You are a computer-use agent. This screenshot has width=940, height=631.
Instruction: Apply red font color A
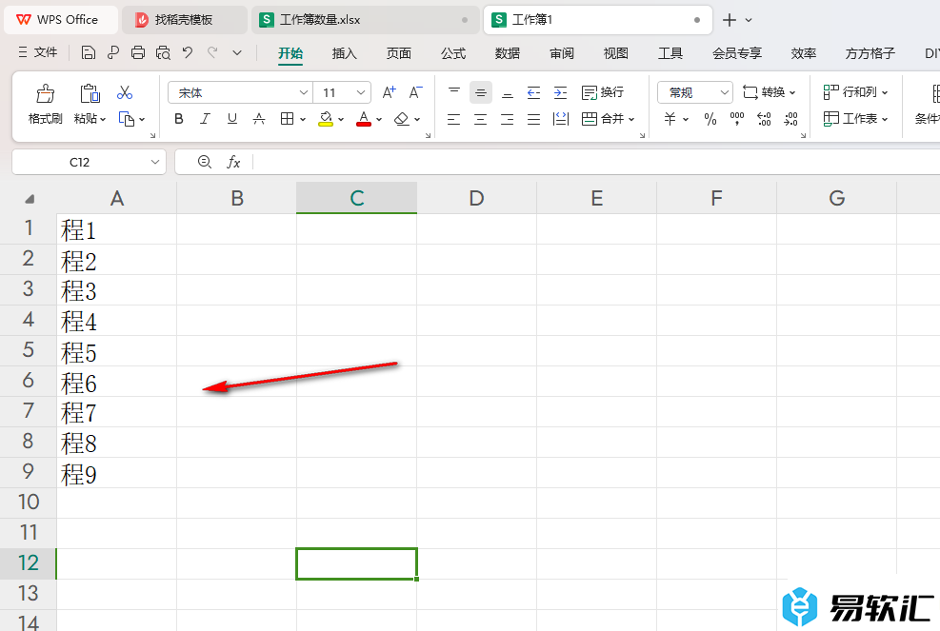click(x=363, y=119)
